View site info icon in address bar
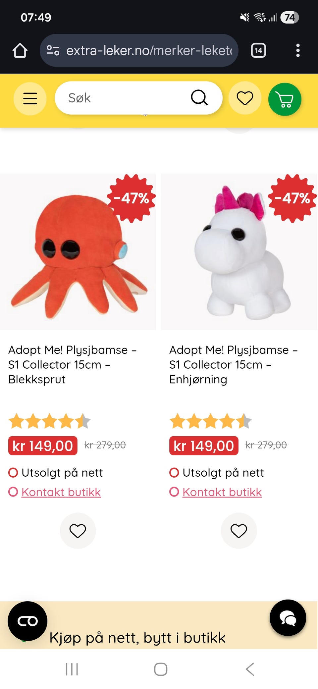318x689 pixels. click(x=53, y=51)
